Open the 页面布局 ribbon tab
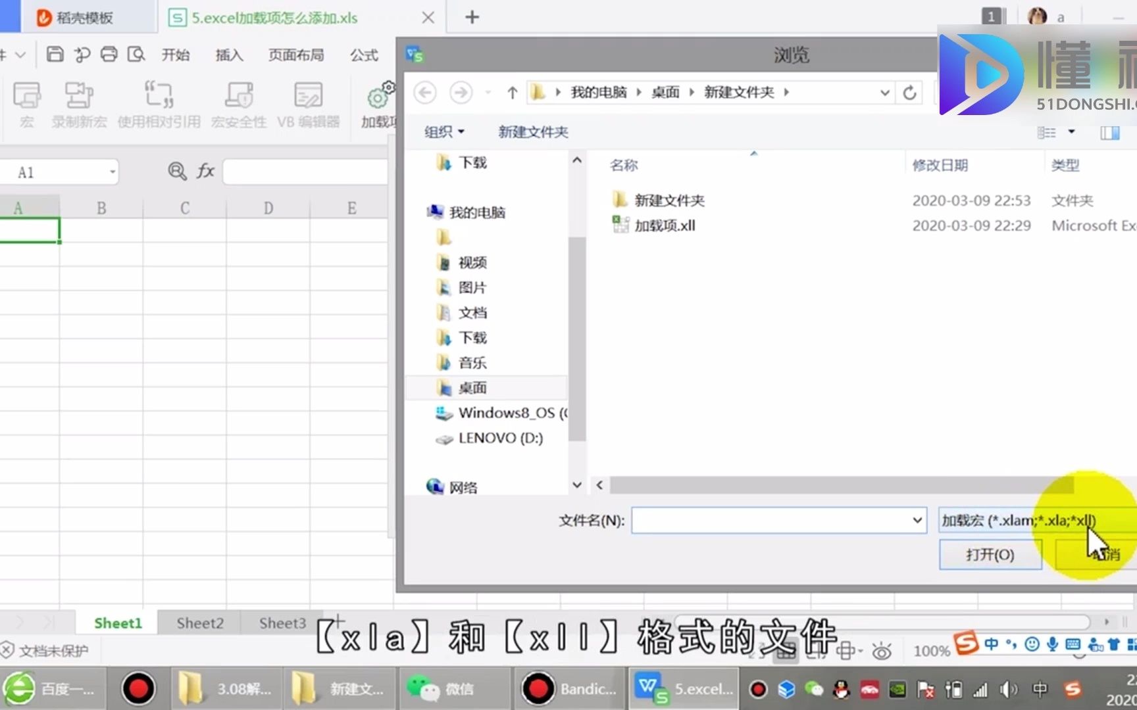This screenshot has width=1137, height=710. point(296,55)
